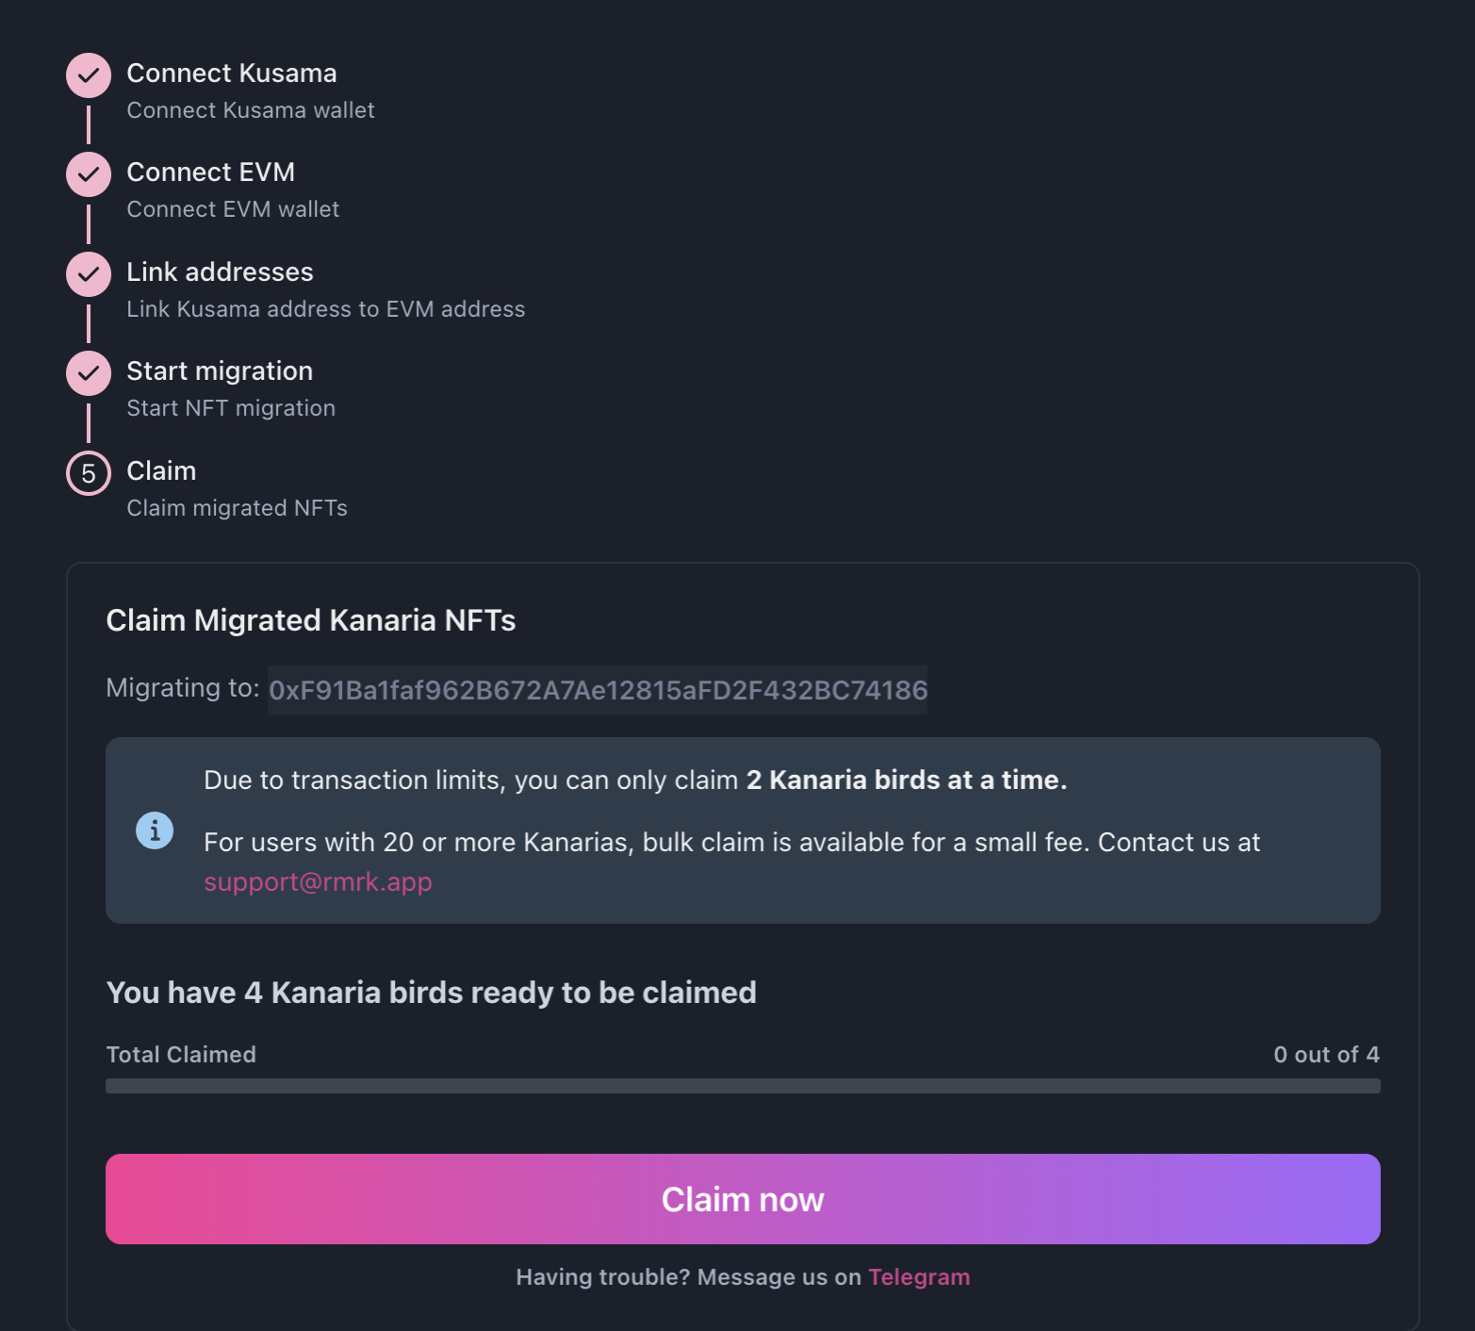Click the Link Kusama address to EVM description
The height and width of the screenshot is (1331, 1475).
coord(326,309)
